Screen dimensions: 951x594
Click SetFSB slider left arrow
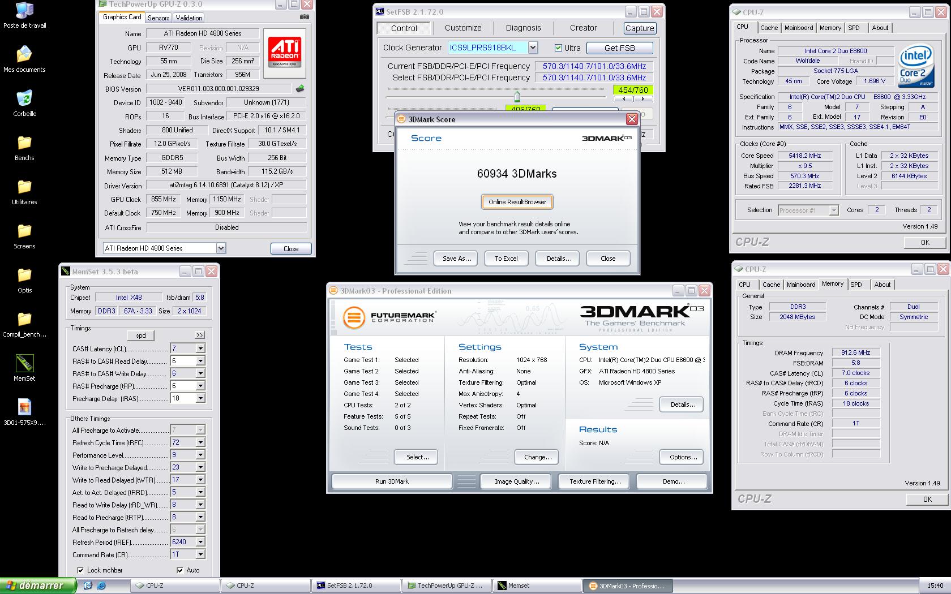coord(624,99)
